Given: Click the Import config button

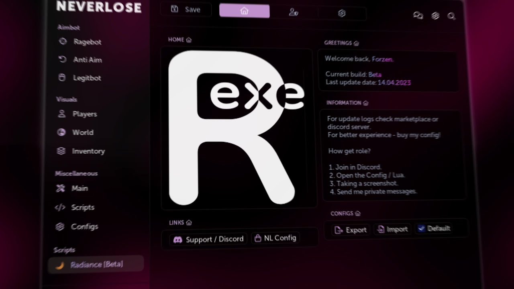Looking at the screenshot, I should tap(393, 229).
